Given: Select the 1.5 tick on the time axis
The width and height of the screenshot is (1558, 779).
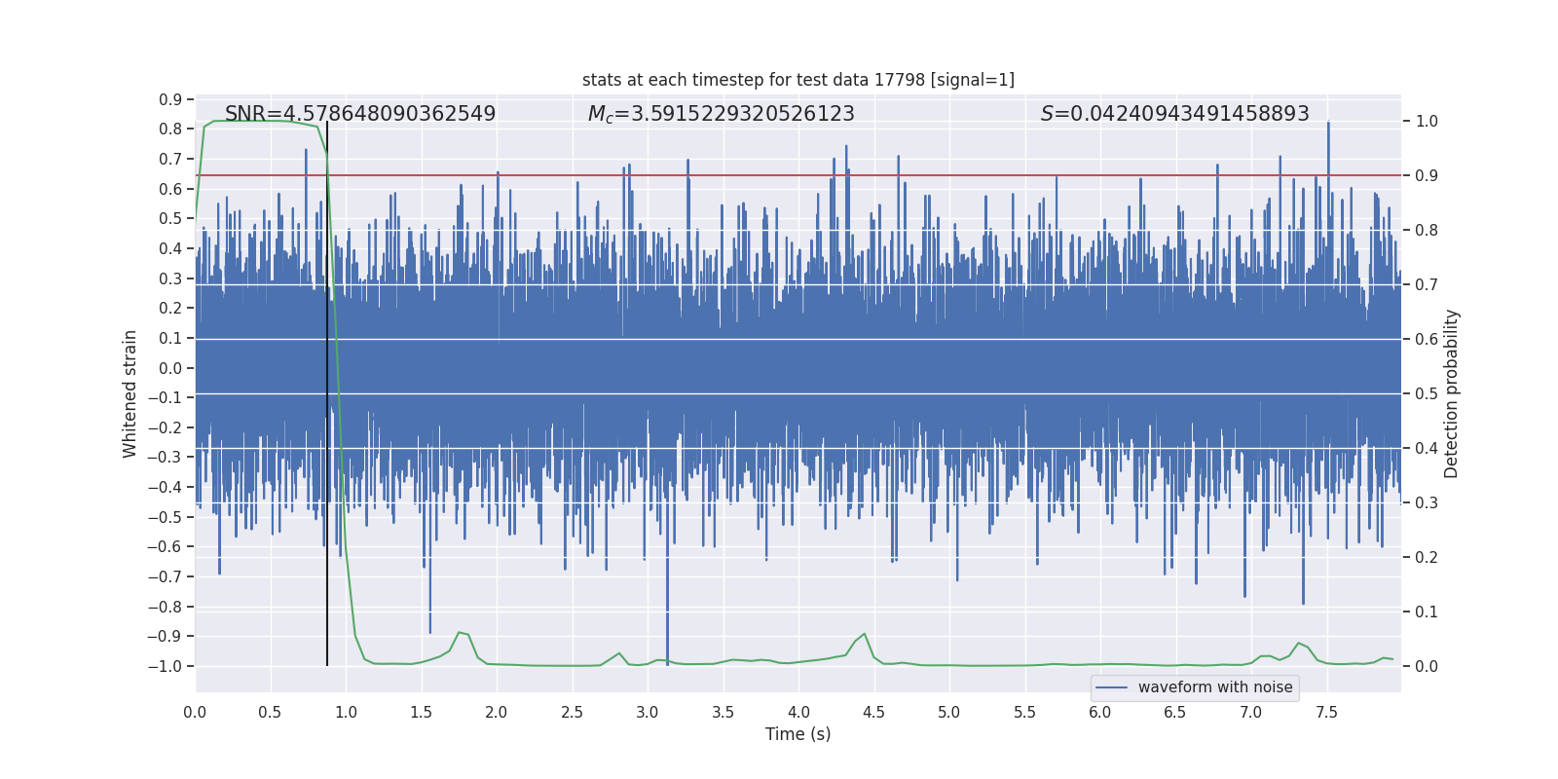Looking at the screenshot, I should [422, 712].
